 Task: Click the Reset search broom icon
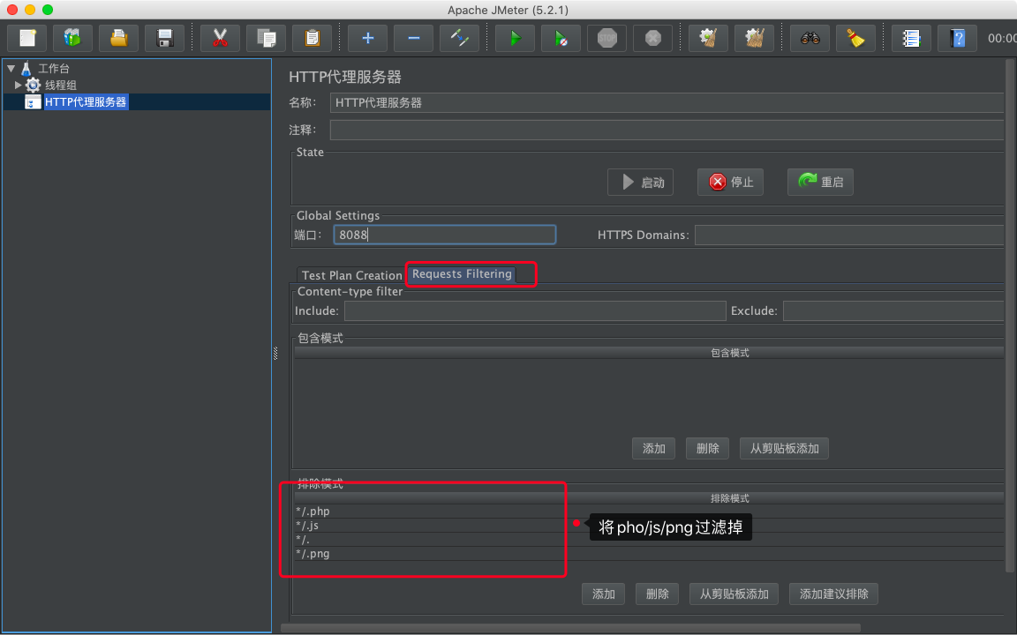856,38
